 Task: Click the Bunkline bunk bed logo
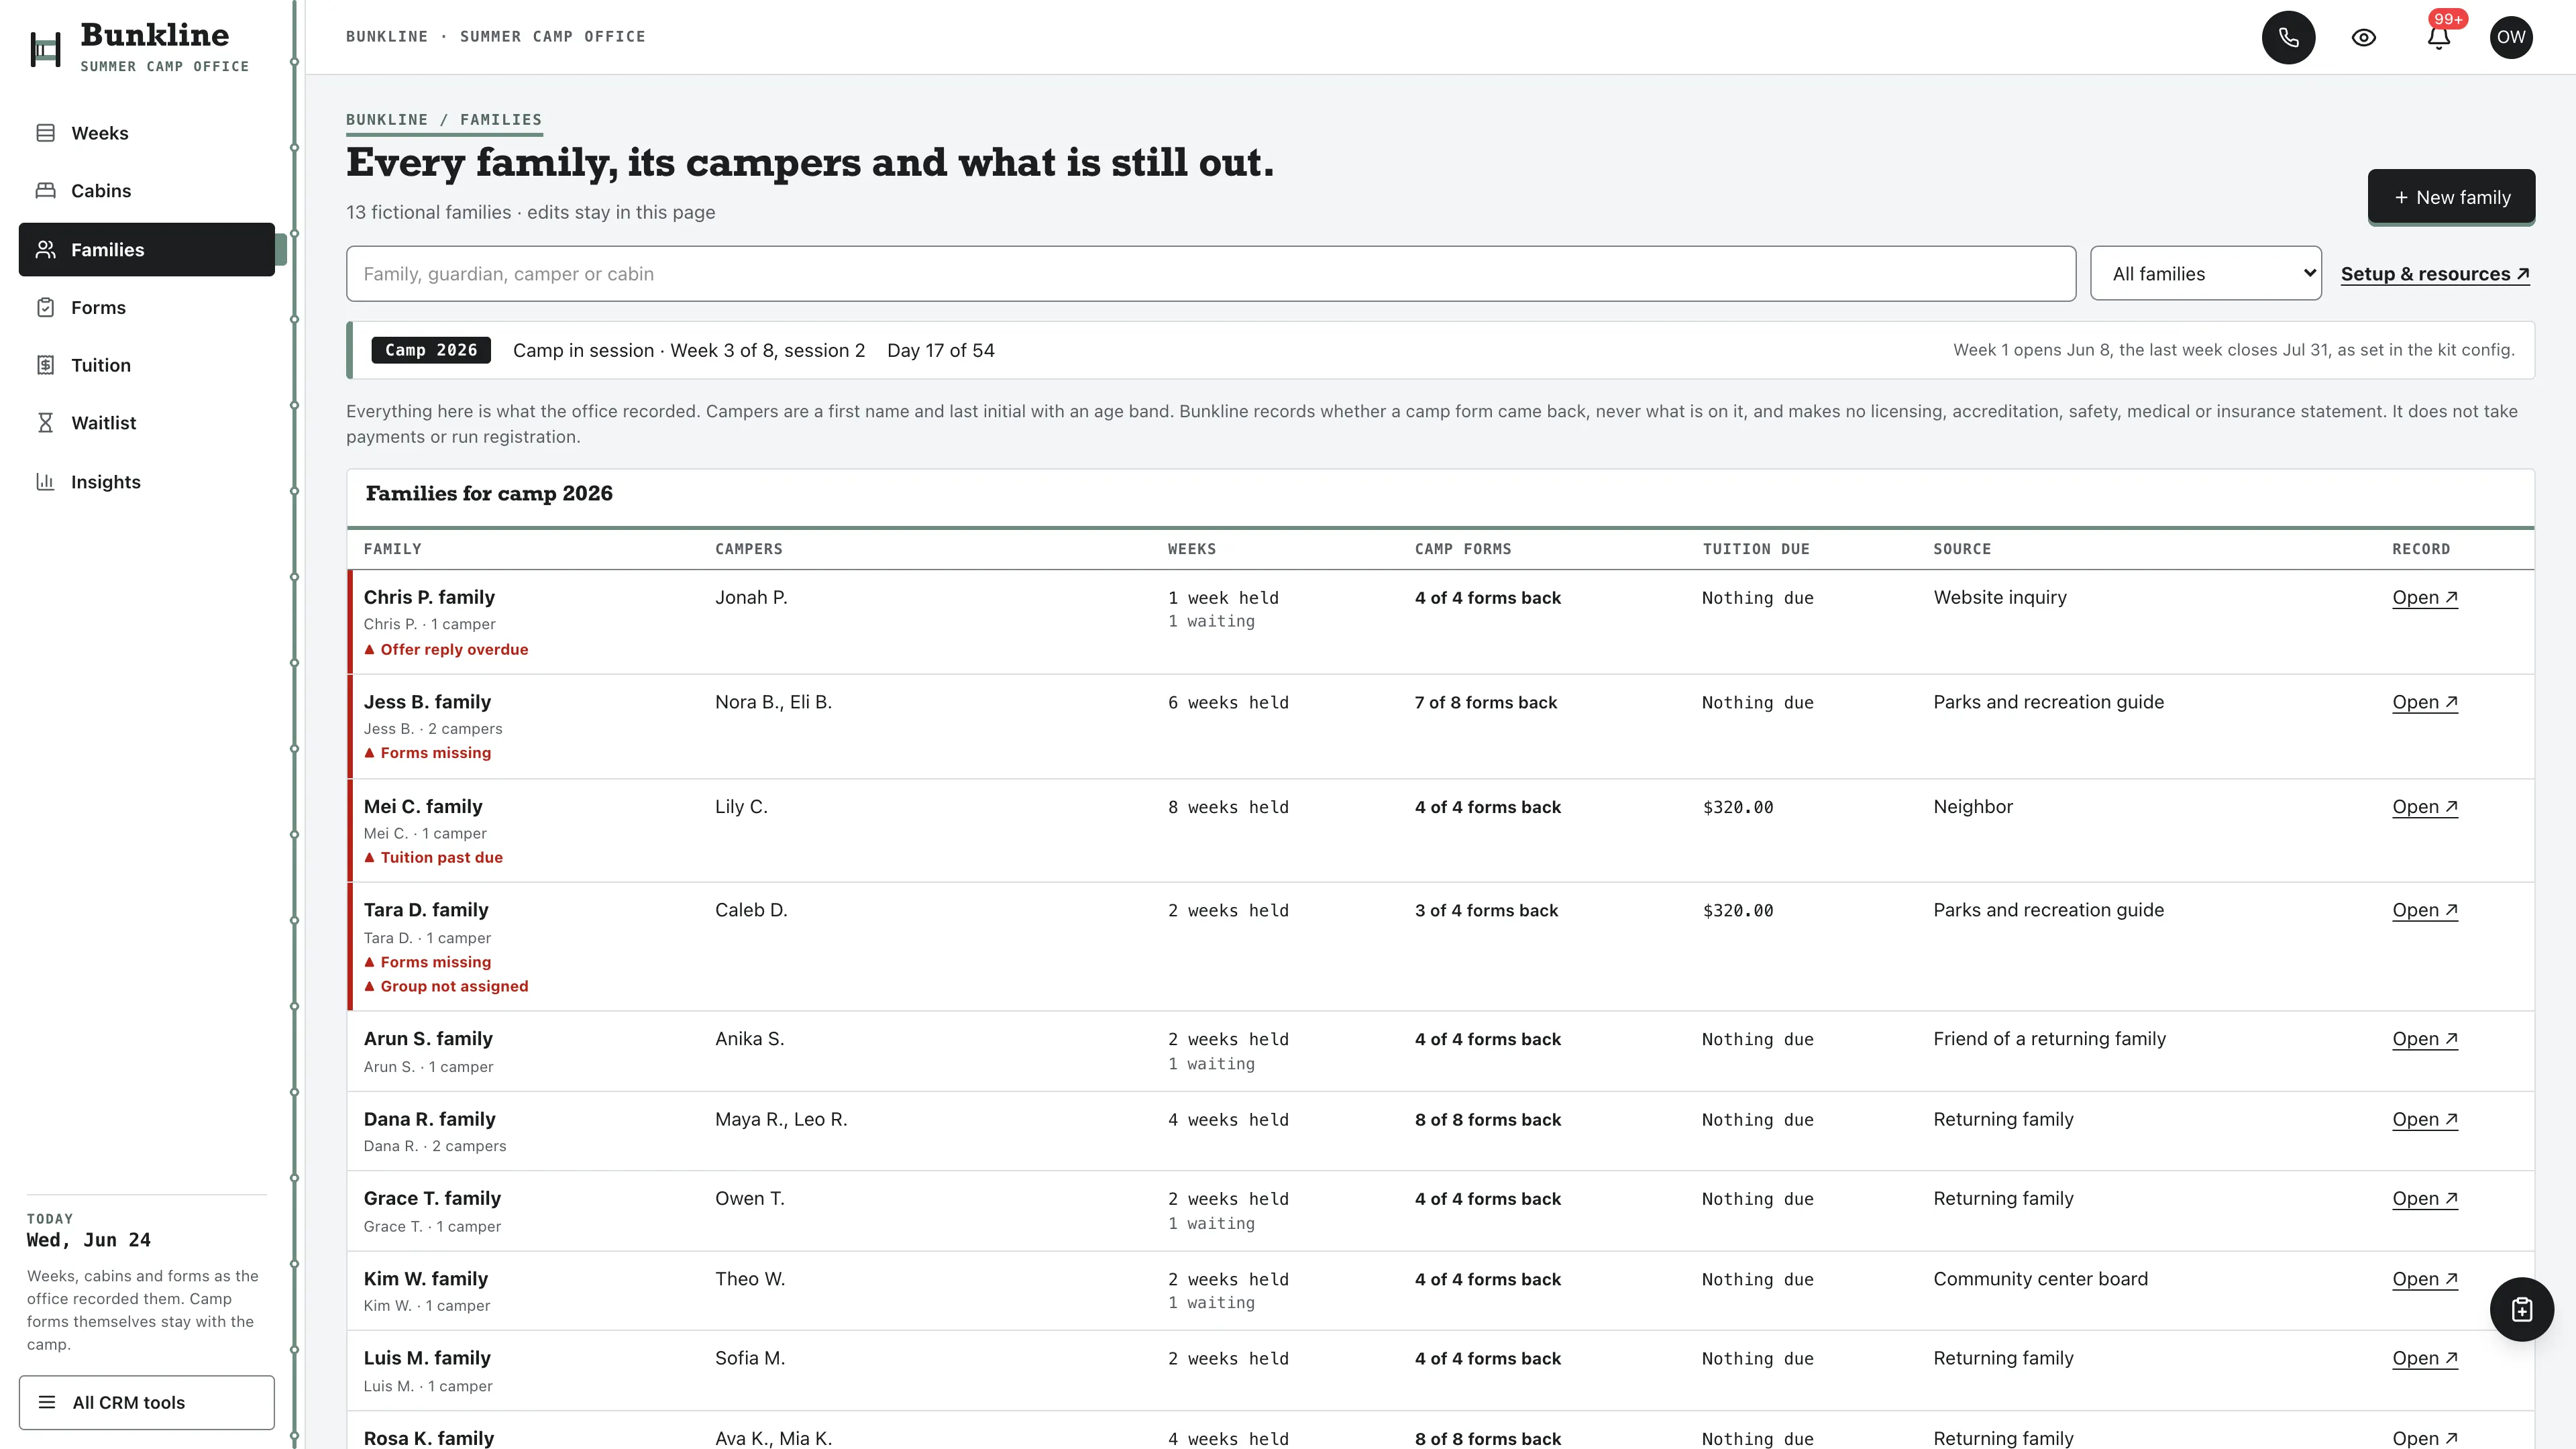pos(45,48)
